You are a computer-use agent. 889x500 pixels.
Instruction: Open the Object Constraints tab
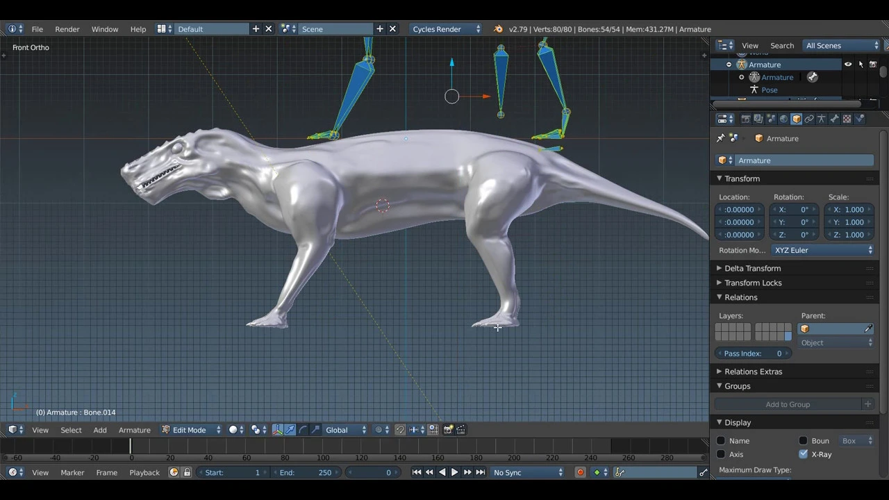(x=809, y=119)
